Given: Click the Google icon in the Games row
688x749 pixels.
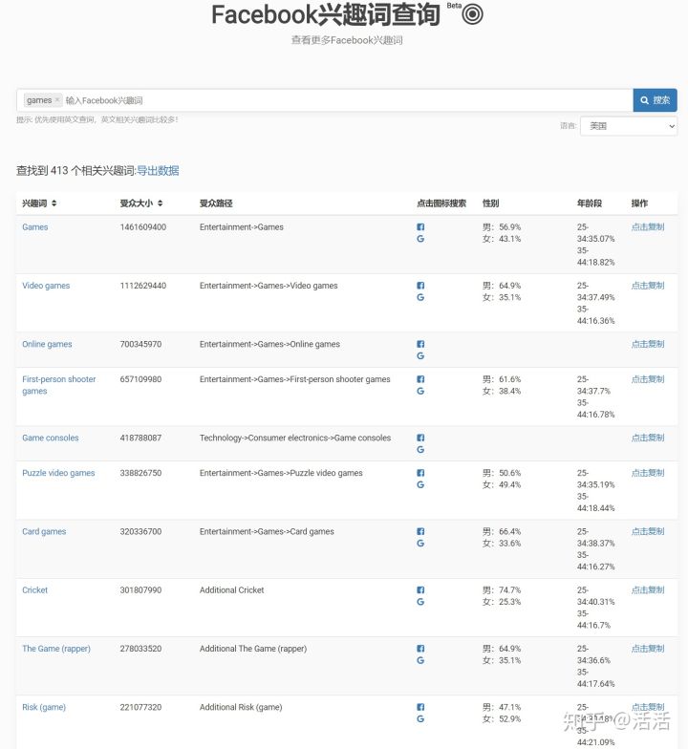Looking at the screenshot, I should (420, 239).
